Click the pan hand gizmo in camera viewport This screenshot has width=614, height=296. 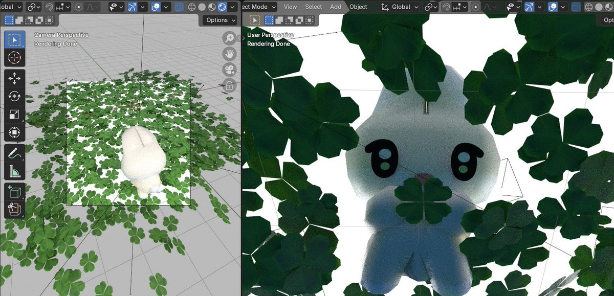229,54
